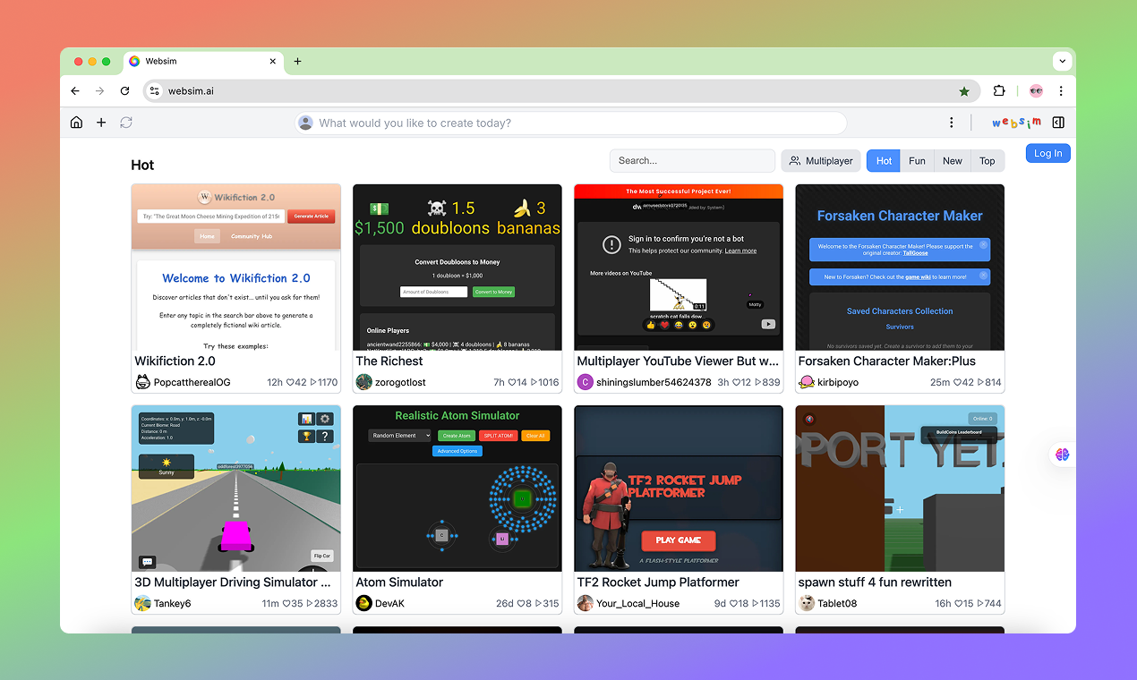Image resolution: width=1137 pixels, height=680 pixels.
Task: Click the Atom Simulator title link
Action: [x=399, y=582]
